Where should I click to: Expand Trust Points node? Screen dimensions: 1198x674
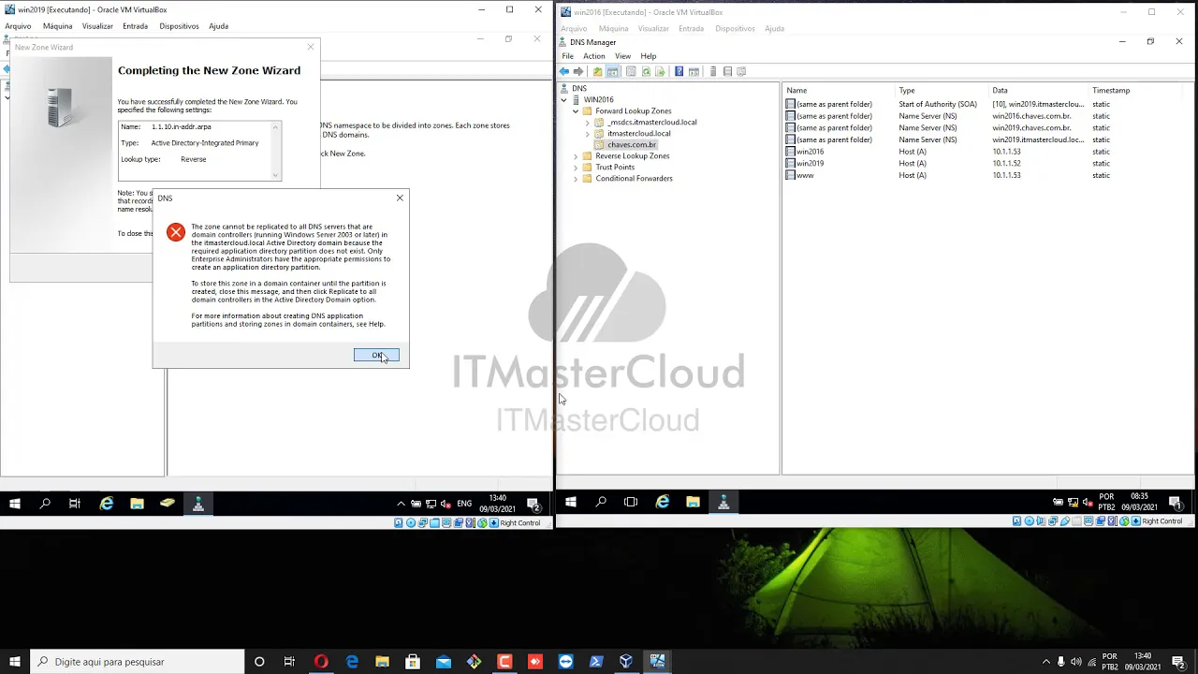click(576, 167)
